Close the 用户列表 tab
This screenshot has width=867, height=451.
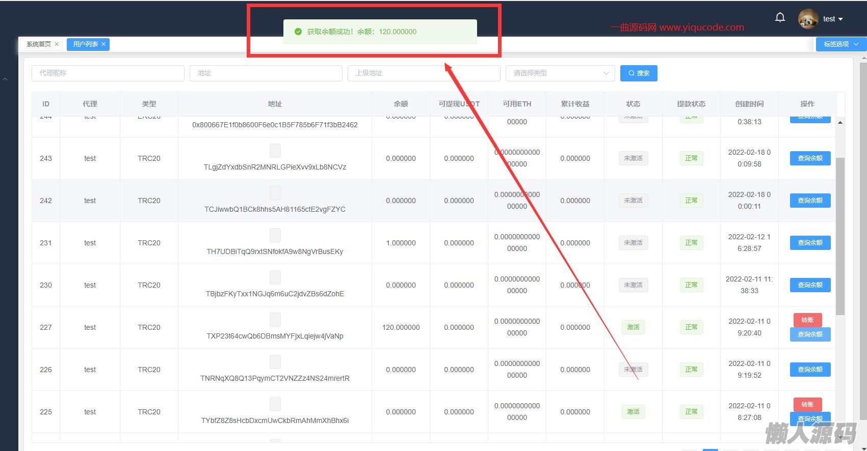click(x=103, y=44)
